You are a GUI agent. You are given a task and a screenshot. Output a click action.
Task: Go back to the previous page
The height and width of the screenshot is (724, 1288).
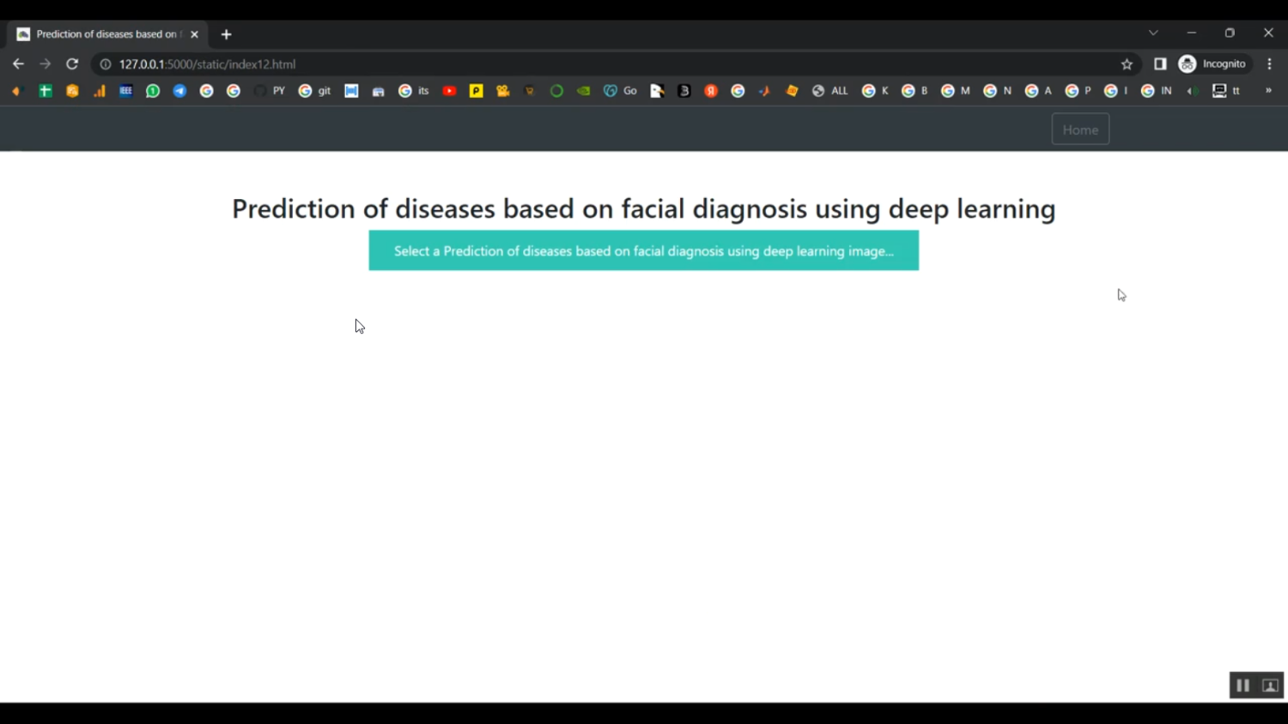click(18, 64)
